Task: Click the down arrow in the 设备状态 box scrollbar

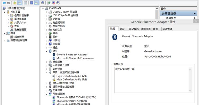Action: (190, 91)
